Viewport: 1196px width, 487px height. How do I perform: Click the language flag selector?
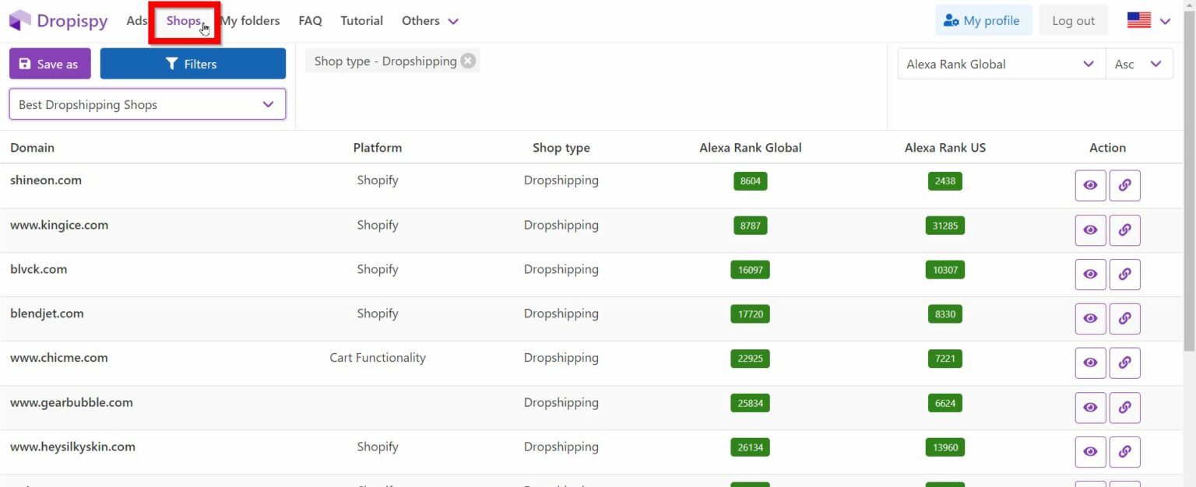(1140, 21)
